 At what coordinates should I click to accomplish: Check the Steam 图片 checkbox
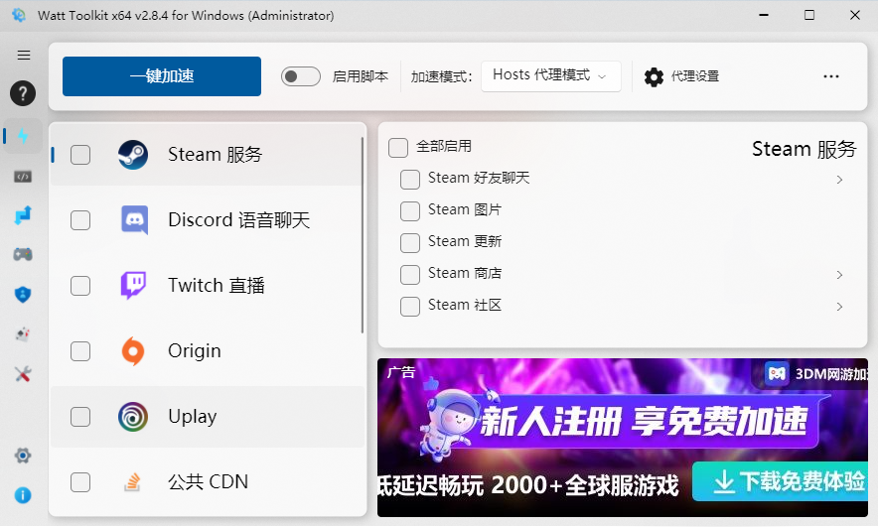point(410,211)
